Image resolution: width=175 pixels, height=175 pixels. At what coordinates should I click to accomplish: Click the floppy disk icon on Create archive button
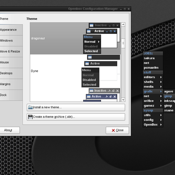30,117
